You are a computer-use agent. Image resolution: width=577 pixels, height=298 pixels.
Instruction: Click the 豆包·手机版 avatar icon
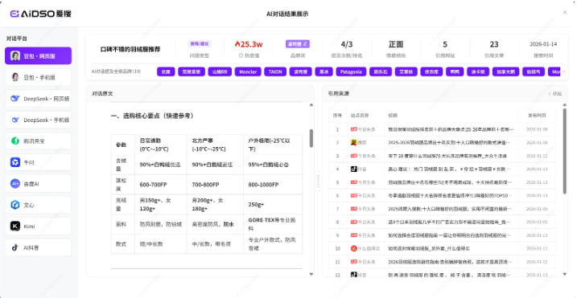click(15, 77)
